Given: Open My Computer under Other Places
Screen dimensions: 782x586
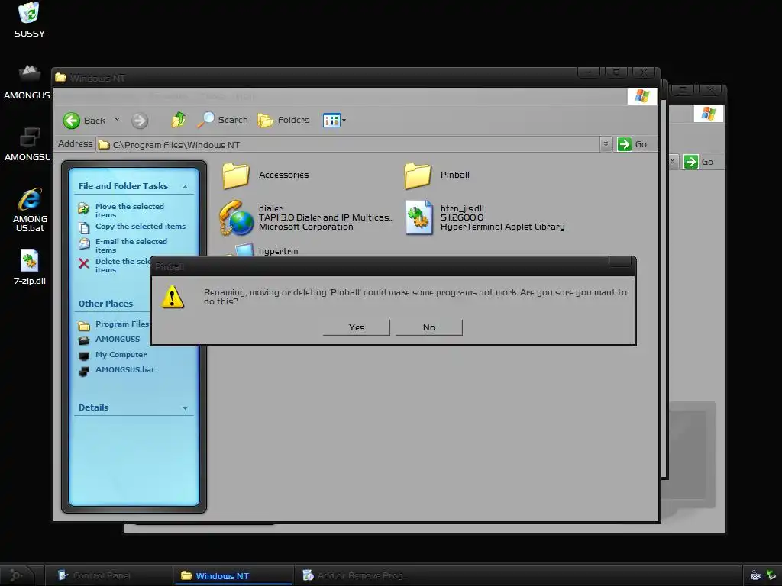Looking at the screenshot, I should point(121,354).
